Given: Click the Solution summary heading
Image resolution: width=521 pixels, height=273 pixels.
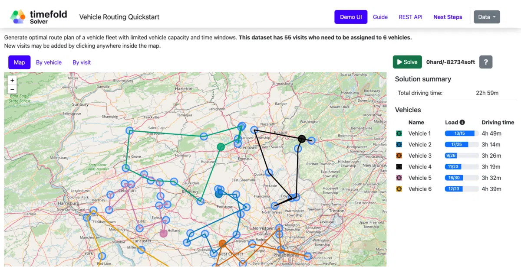Looking at the screenshot, I should click(x=423, y=79).
